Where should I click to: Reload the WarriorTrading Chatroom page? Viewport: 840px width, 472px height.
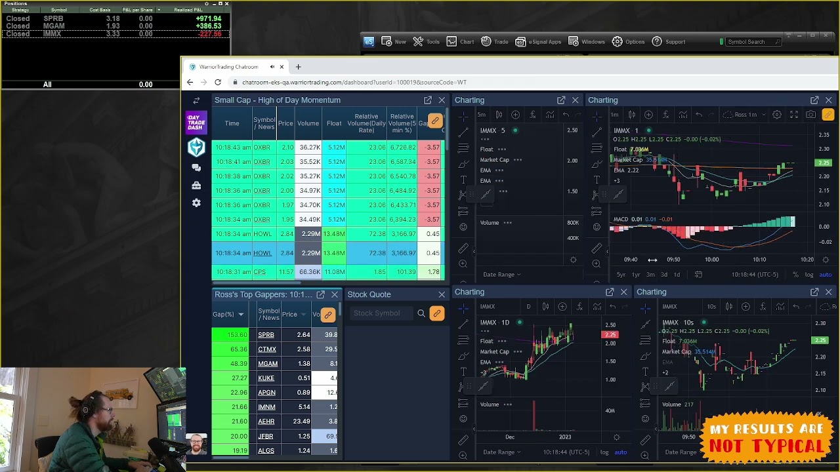click(x=218, y=83)
